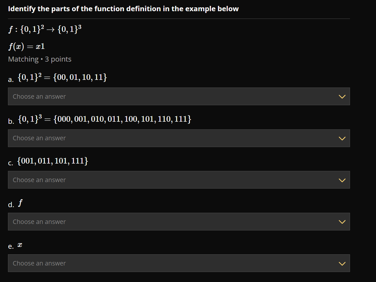
Task: Click the chevron arrow on item d's dropdown
Action: click(342, 222)
